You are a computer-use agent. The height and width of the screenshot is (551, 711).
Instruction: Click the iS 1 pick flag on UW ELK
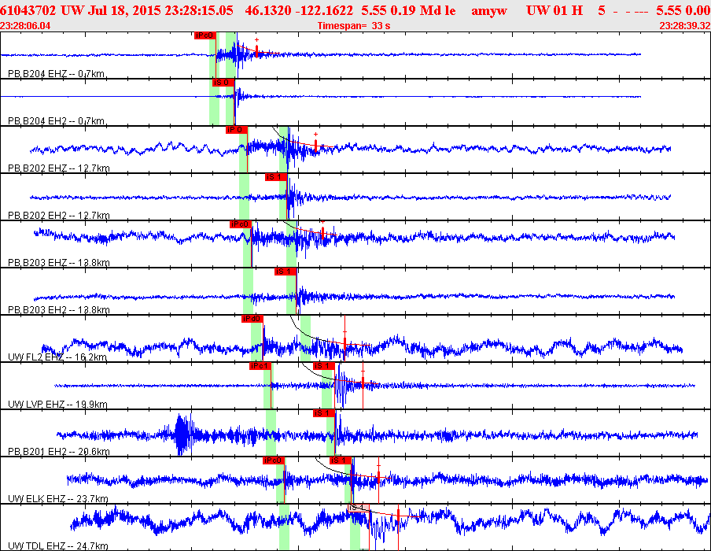coord(339,460)
